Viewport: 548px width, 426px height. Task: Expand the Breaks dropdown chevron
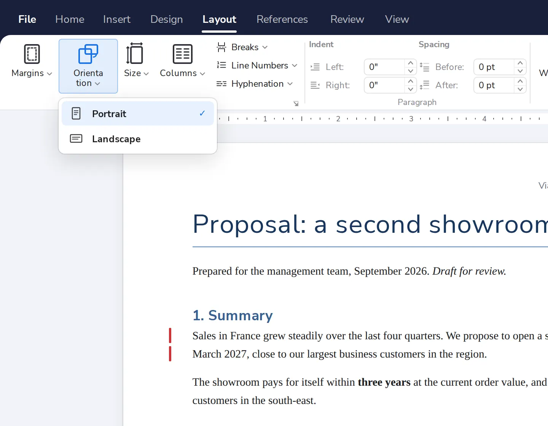pos(265,47)
